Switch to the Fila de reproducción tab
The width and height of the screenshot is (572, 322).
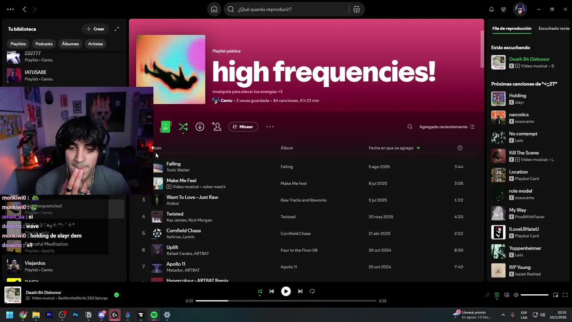click(x=512, y=29)
